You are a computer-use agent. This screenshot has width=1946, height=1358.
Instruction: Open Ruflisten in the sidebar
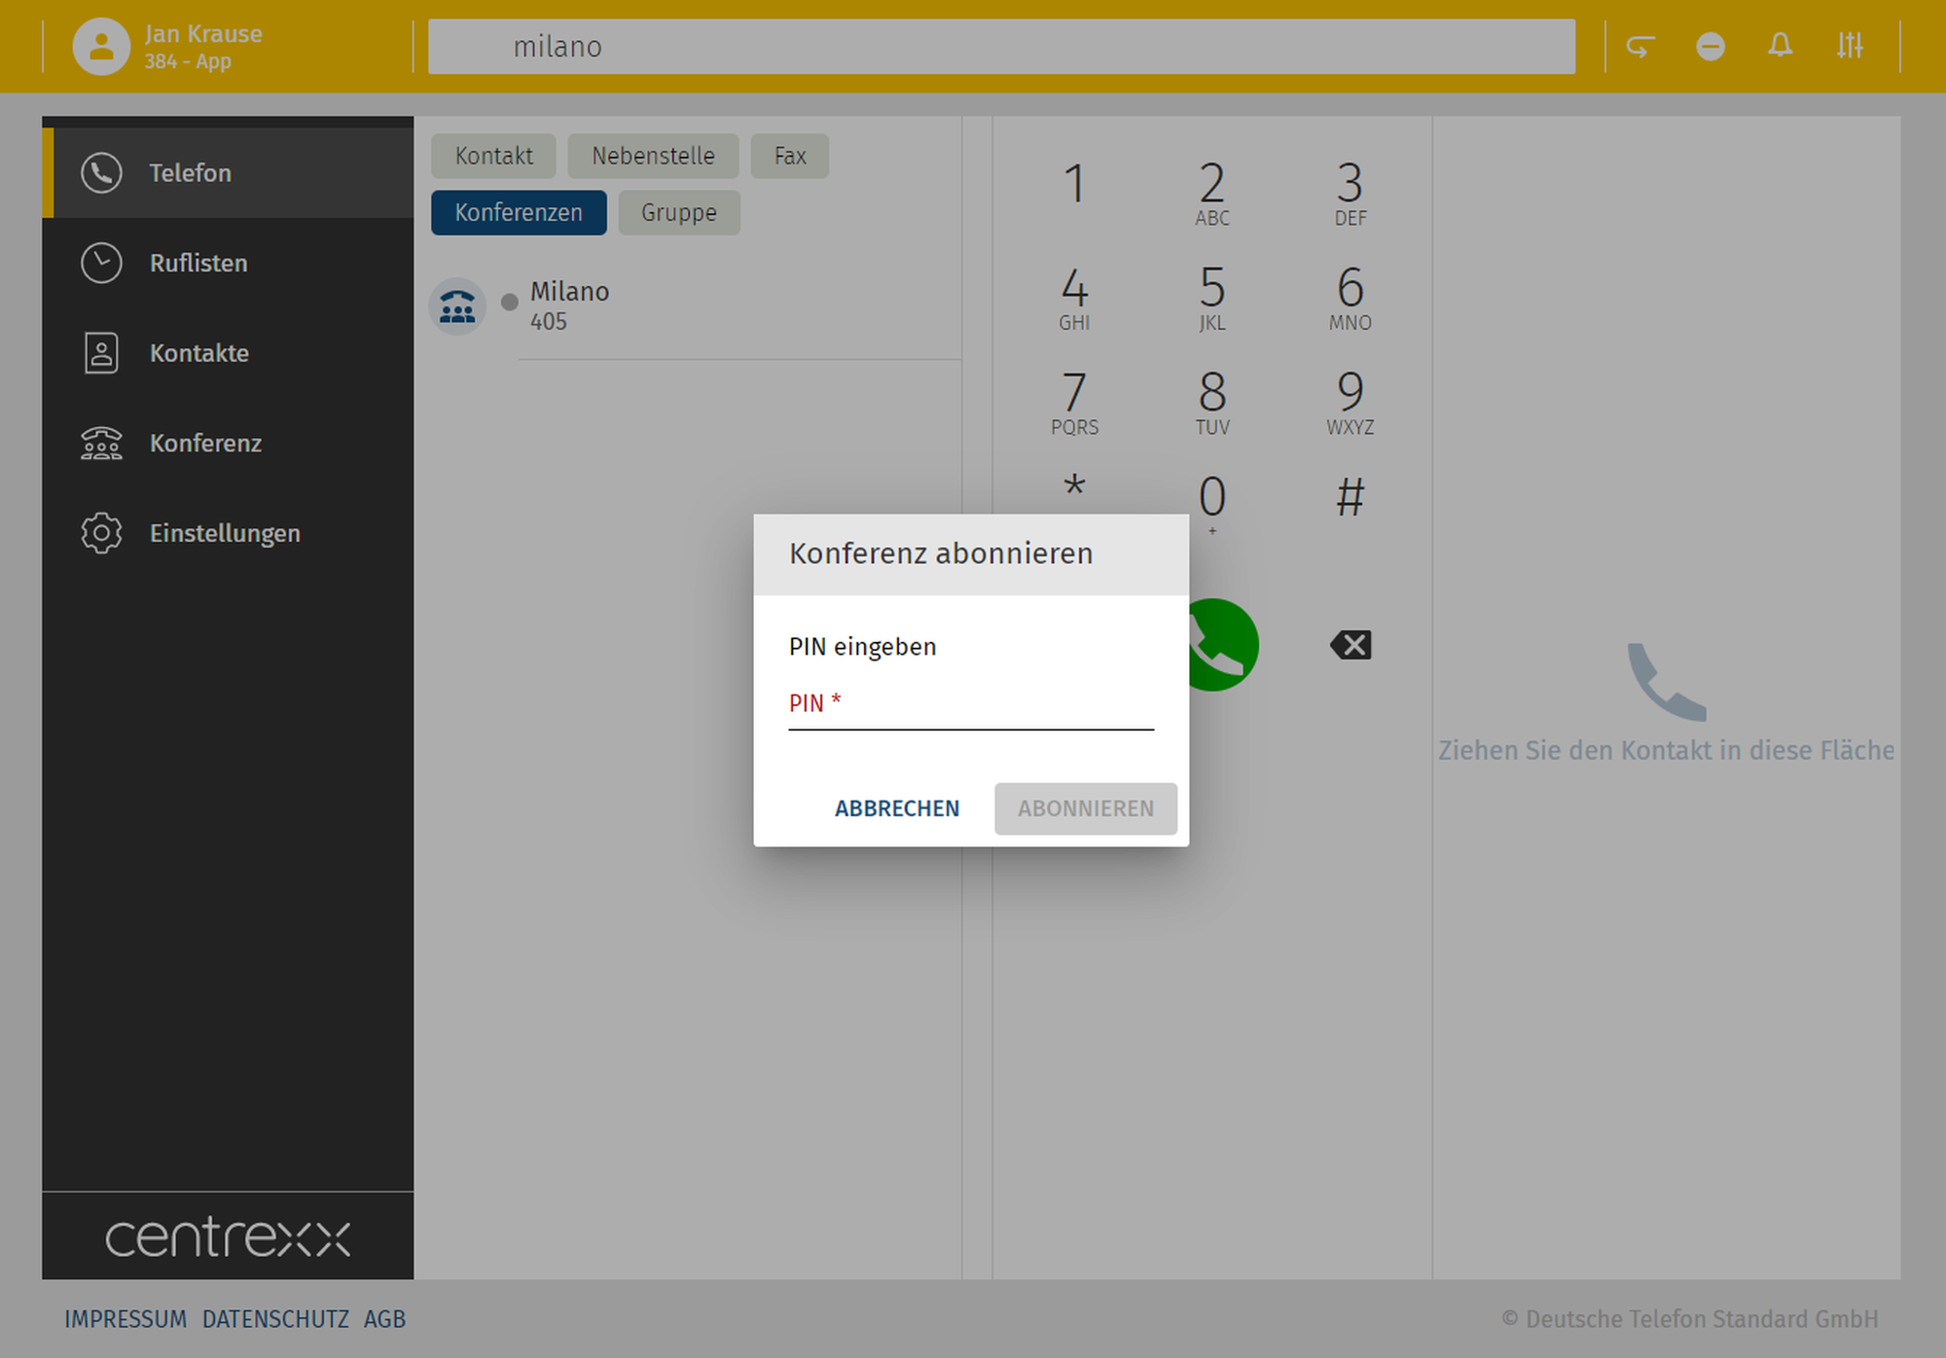198,263
